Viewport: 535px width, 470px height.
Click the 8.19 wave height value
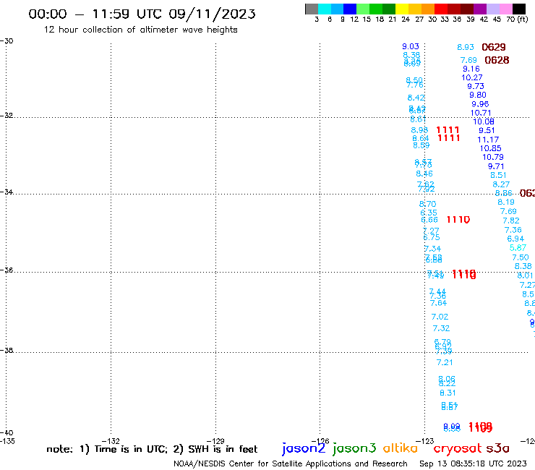tap(505, 202)
